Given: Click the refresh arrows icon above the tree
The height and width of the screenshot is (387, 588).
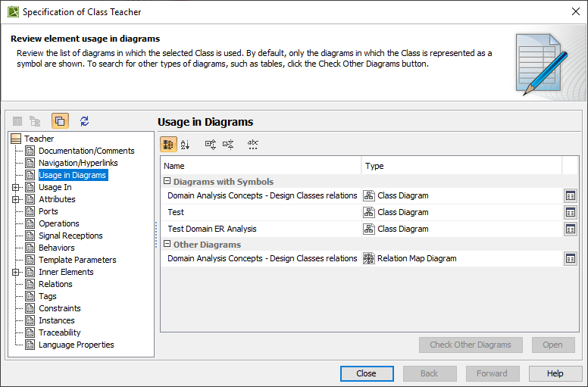Looking at the screenshot, I should [x=84, y=121].
